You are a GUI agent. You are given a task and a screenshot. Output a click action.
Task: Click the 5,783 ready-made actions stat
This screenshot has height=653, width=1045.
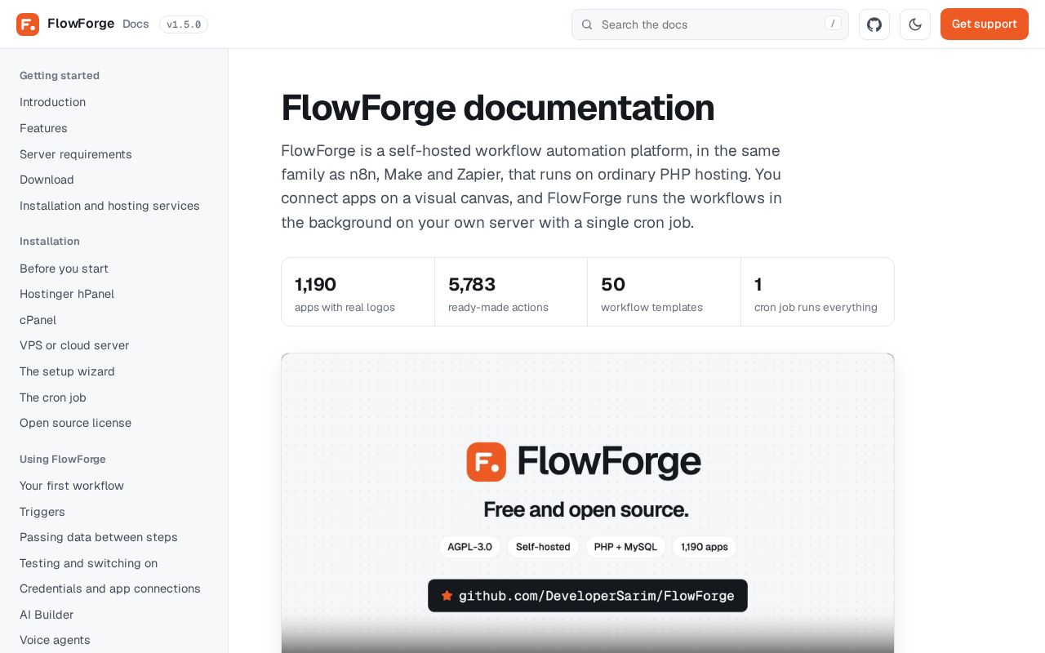point(511,292)
